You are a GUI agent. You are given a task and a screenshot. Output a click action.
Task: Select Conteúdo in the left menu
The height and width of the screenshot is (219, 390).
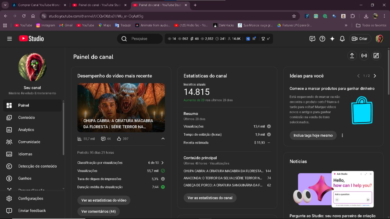(27, 117)
